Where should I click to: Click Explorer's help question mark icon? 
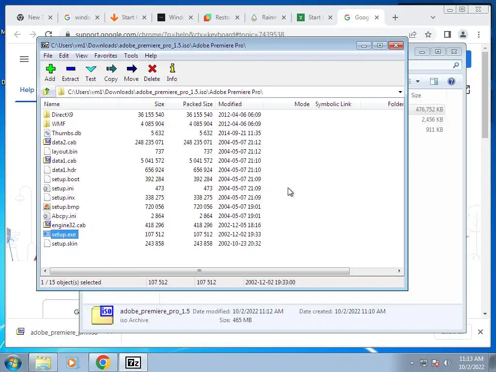click(x=451, y=81)
